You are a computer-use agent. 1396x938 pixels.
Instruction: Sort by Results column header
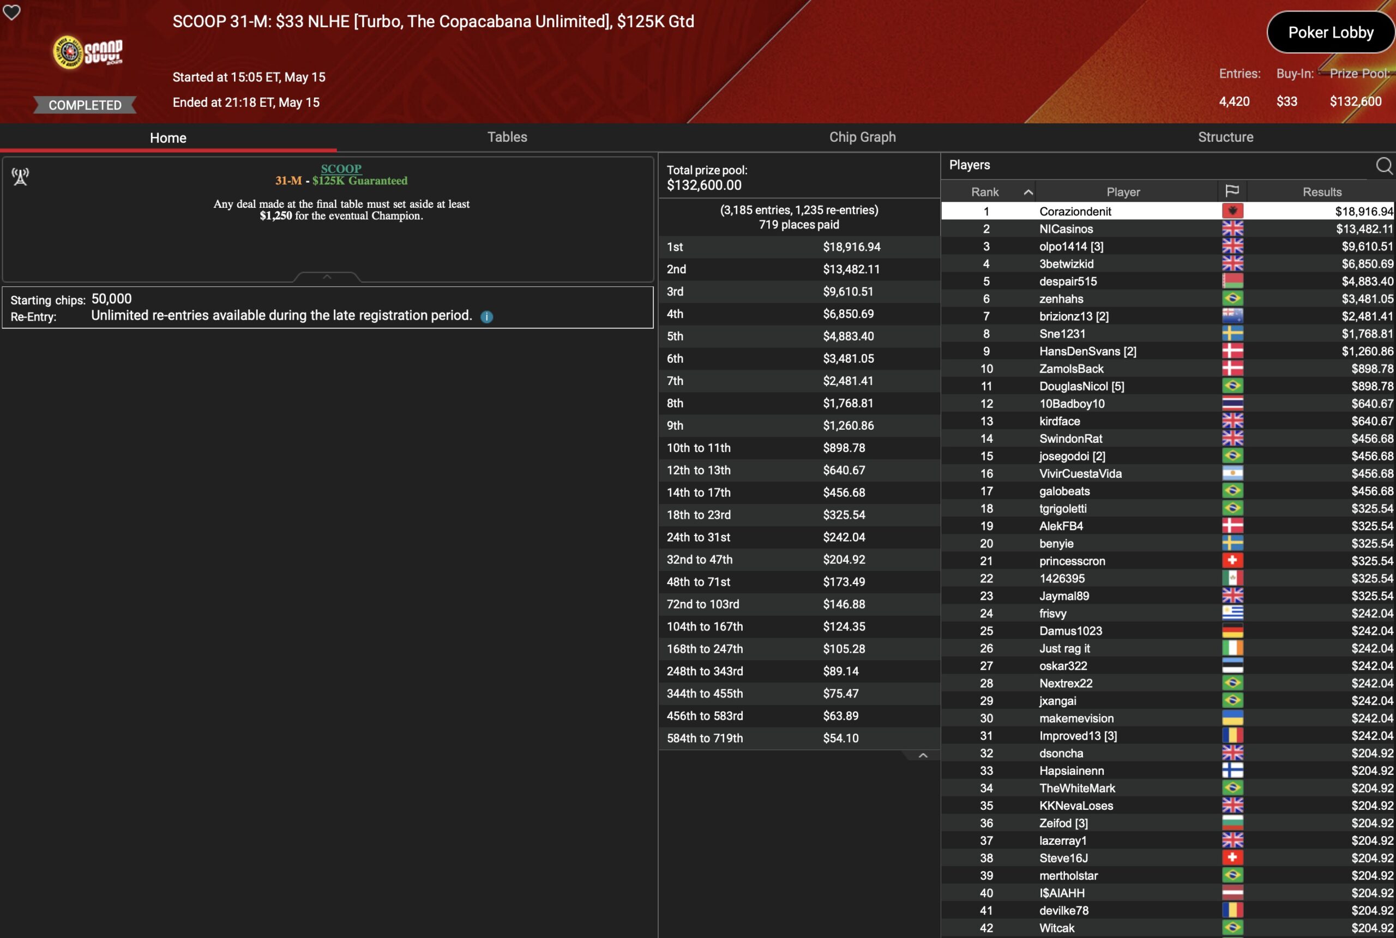coord(1321,192)
